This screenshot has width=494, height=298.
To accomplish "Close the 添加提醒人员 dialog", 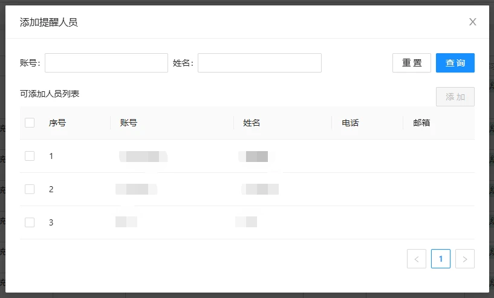I will [472, 22].
